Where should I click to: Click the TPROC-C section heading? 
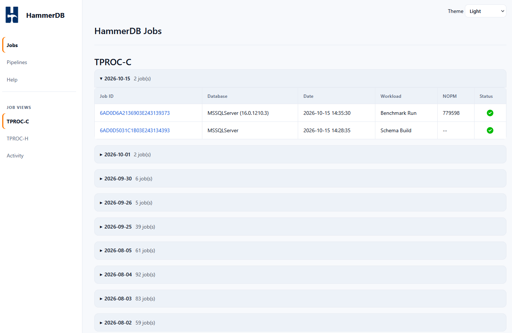pos(113,62)
